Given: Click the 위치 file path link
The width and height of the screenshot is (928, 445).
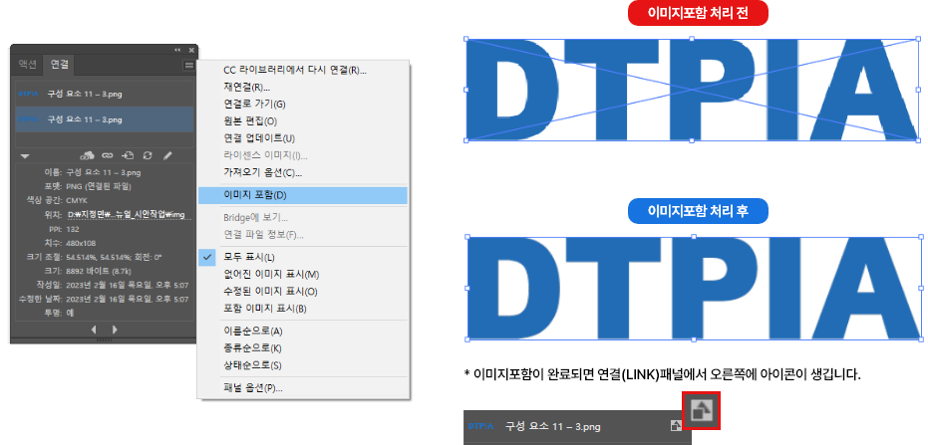Looking at the screenshot, I should (x=129, y=214).
